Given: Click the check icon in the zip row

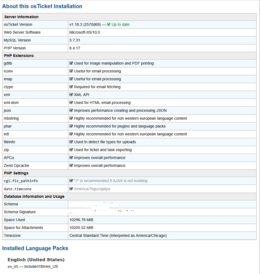Looking at the screenshot, I should [x=71, y=150].
